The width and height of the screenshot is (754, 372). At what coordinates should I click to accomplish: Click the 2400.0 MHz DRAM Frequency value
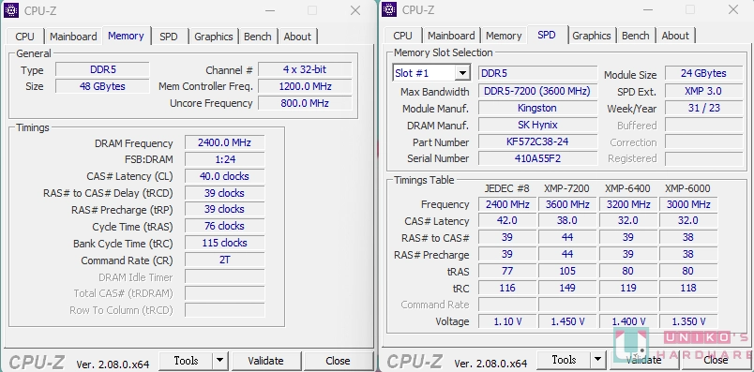click(224, 142)
